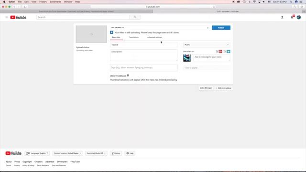This screenshot has height=172, width=306.
Task: Open the Developers footer link
Action: click(62, 161)
